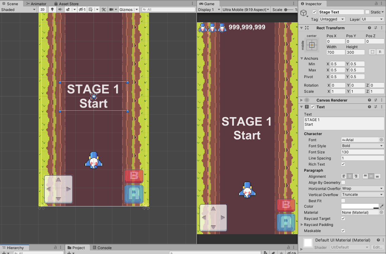Set horizontal alignment to right
The image size is (386, 254).
pos(356,176)
